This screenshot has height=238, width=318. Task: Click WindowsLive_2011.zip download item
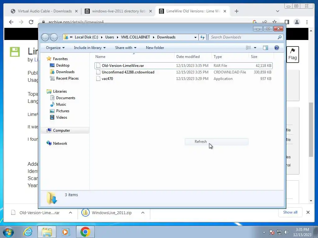[111, 213]
